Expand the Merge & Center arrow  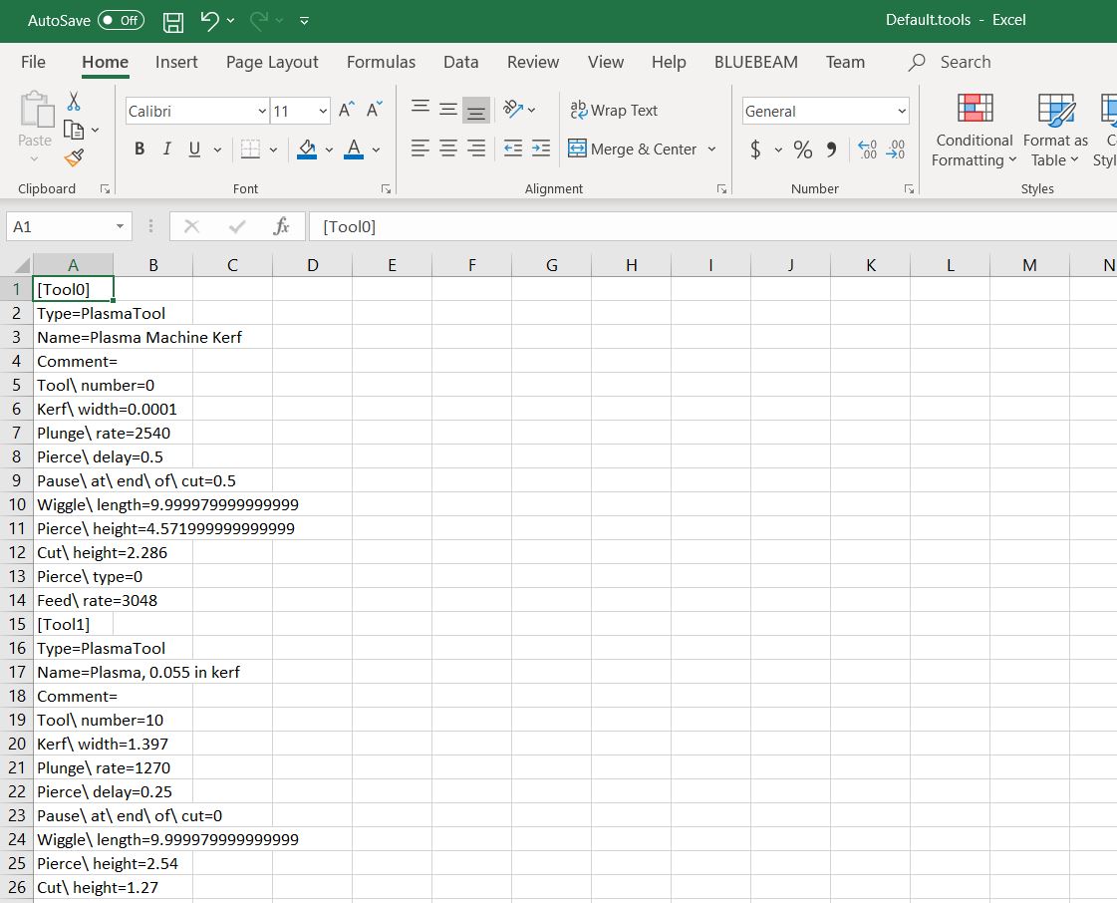[710, 149]
